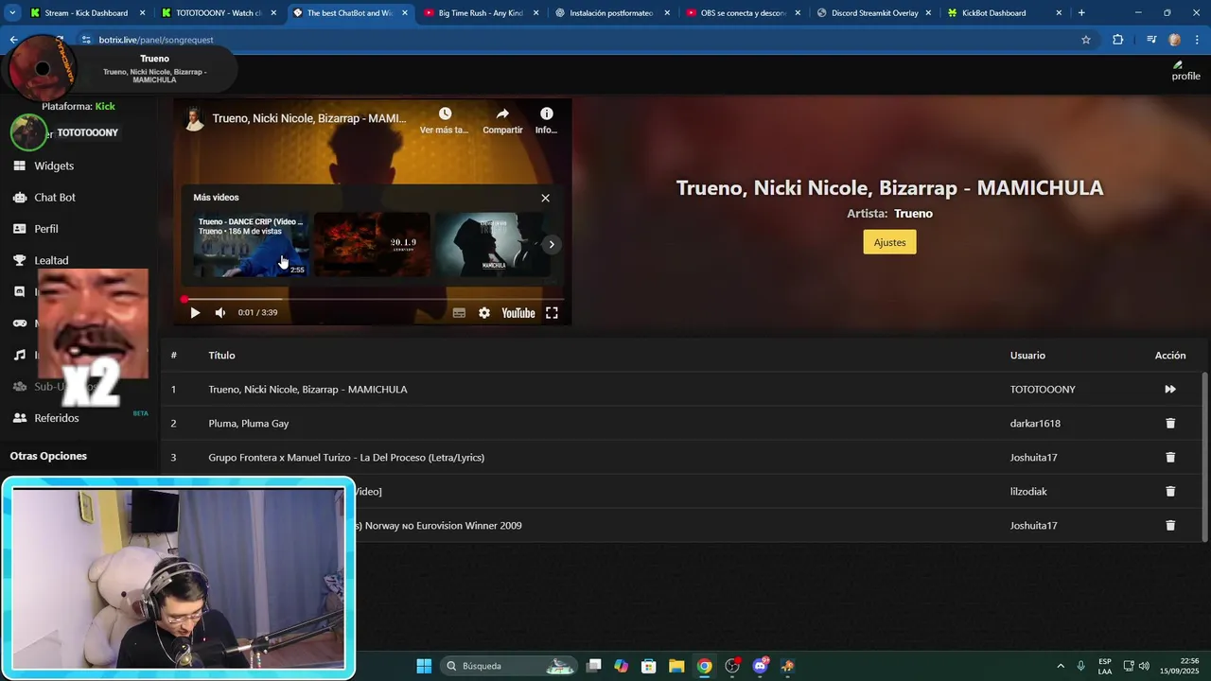Screen dimensions: 1211x681
Task: Click the video progress bar
Action: click(x=372, y=299)
